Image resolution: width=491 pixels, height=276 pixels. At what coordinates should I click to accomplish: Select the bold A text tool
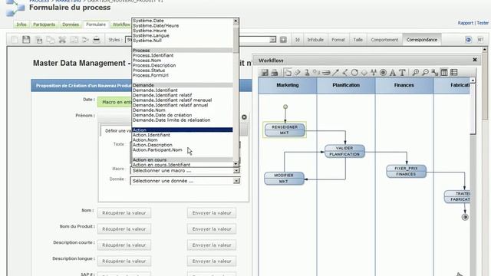coord(393,73)
